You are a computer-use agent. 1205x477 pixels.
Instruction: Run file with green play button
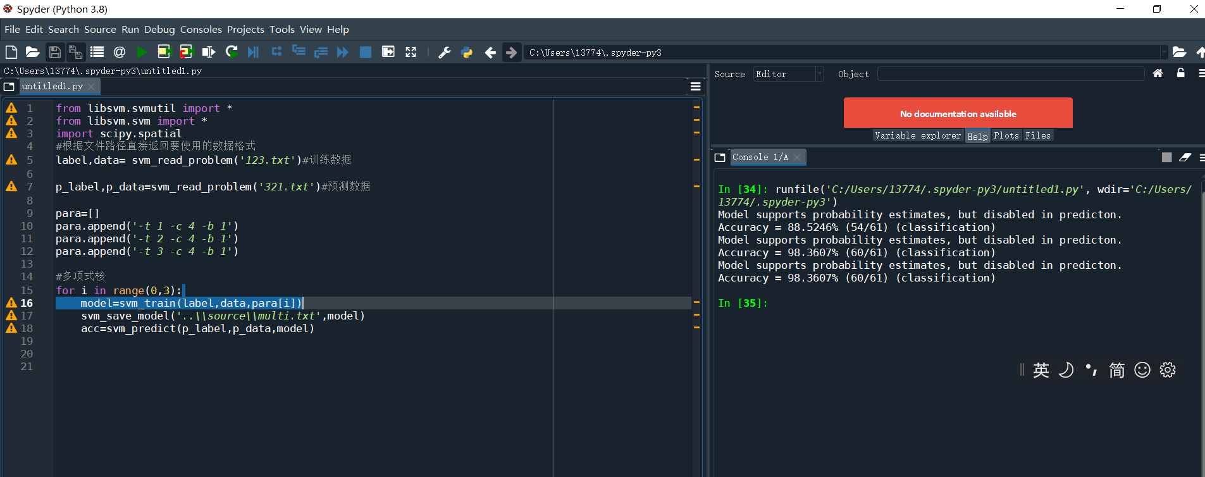click(x=142, y=52)
